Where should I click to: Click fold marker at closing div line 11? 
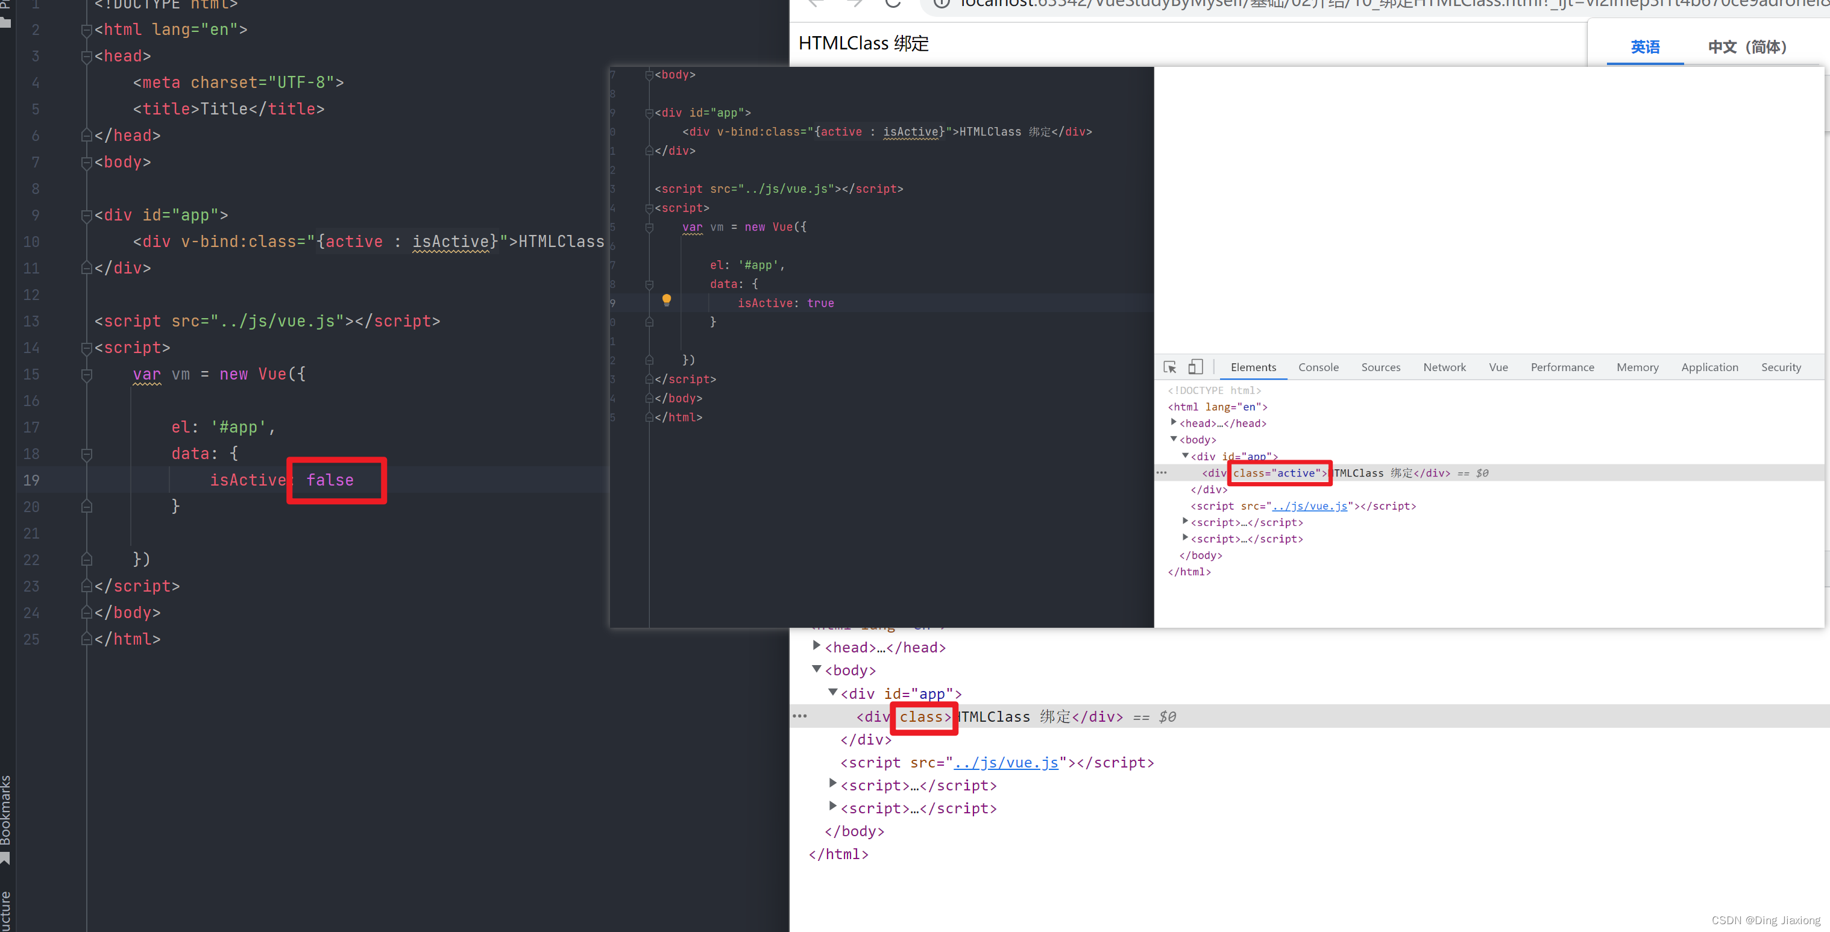(87, 268)
